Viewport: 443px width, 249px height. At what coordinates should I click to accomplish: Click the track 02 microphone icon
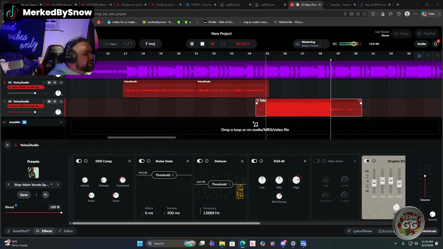tap(4, 83)
